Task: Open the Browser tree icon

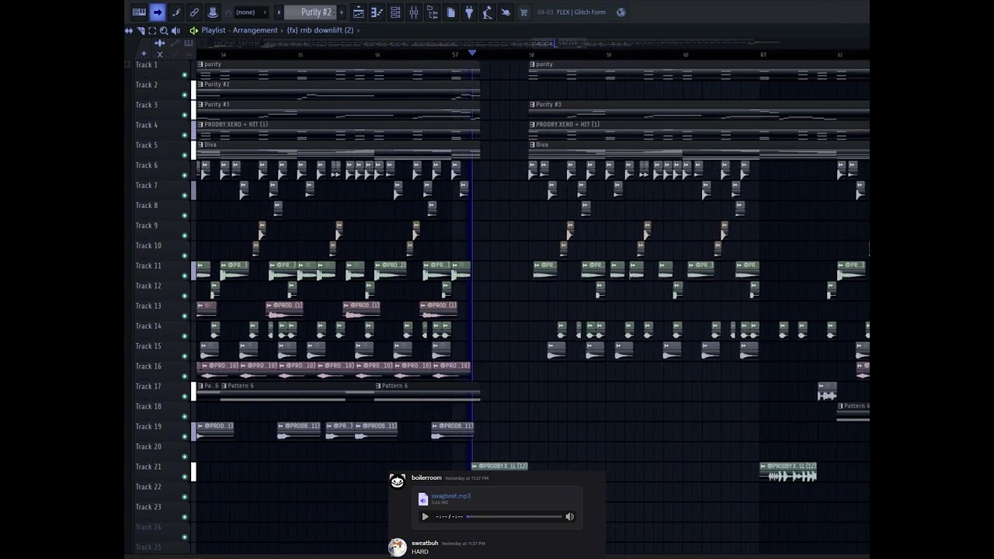Action: pos(433,12)
